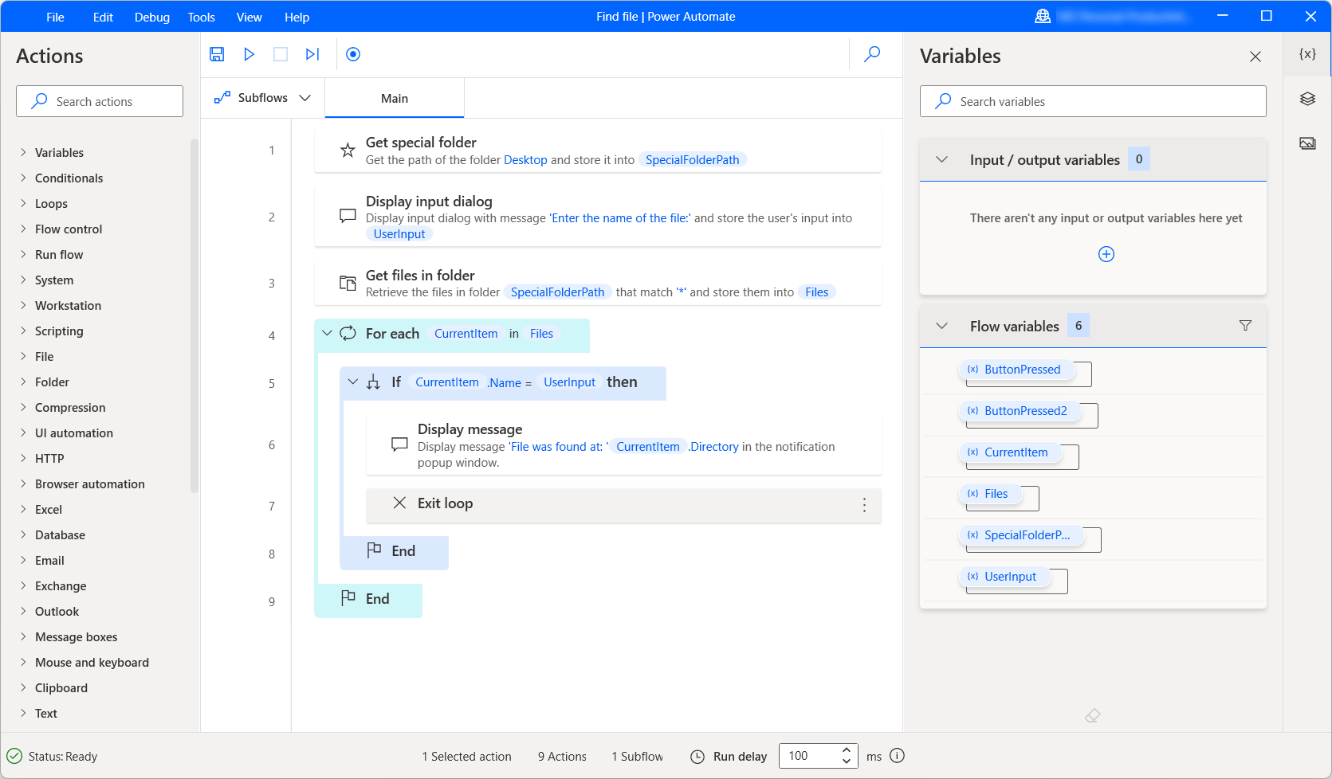Open the Images pane icon
This screenshot has width=1332, height=779.
coord(1306,143)
